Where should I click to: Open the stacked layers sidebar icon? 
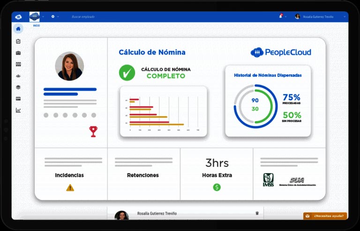(x=18, y=87)
